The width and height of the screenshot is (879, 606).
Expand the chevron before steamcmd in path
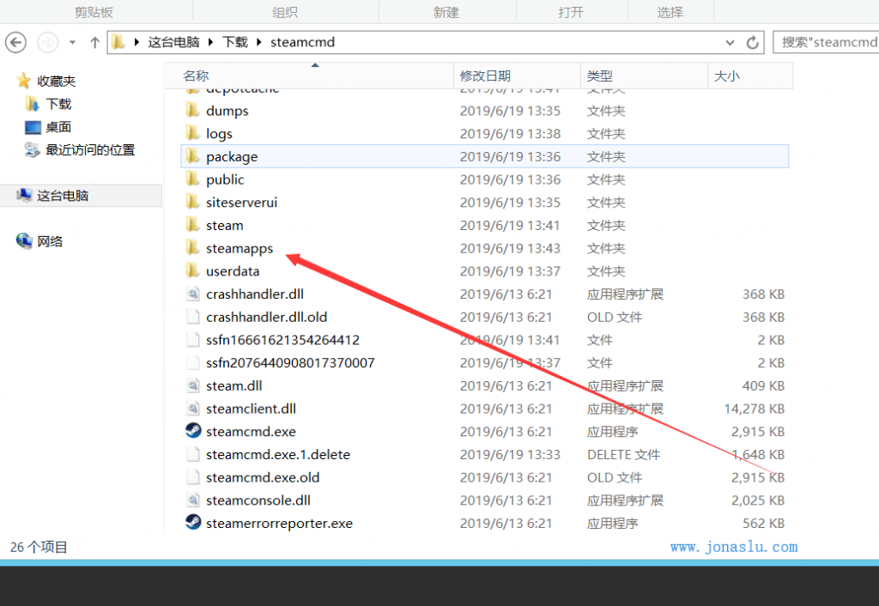pyautogui.click(x=259, y=42)
